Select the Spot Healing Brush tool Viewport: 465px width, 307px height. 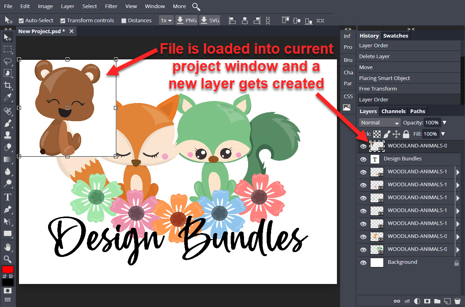click(8, 111)
